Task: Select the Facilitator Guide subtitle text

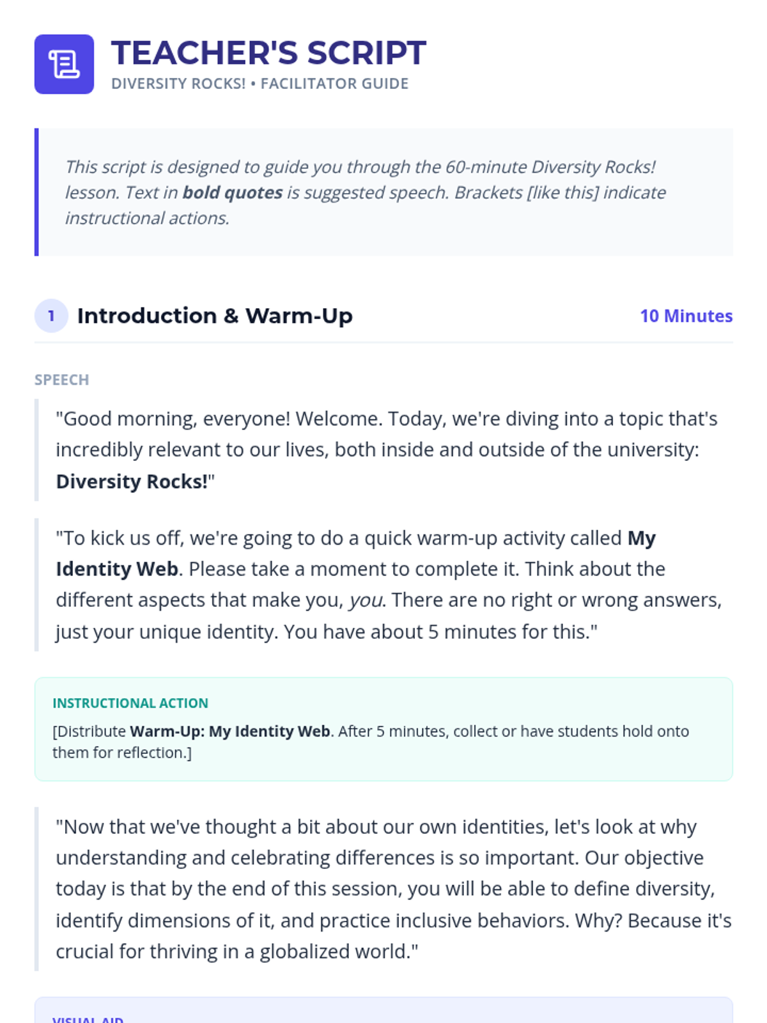Action: [x=260, y=84]
